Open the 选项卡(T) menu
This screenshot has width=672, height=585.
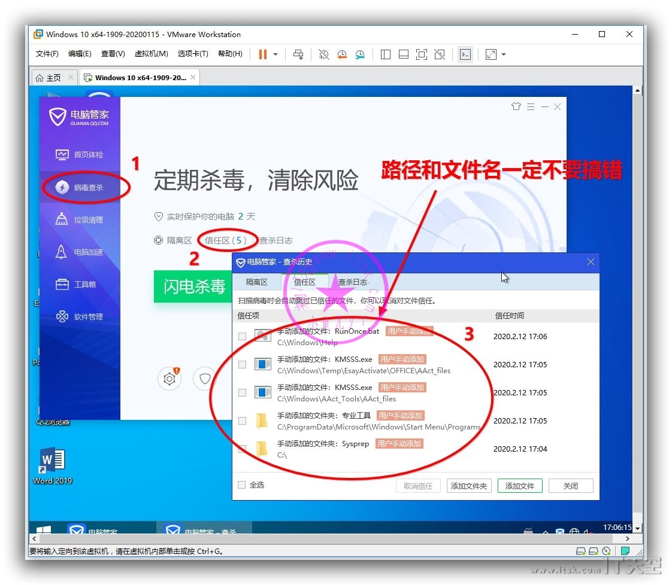(x=193, y=54)
